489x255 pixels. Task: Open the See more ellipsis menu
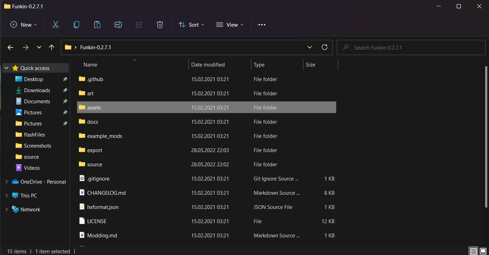coord(262,25)
